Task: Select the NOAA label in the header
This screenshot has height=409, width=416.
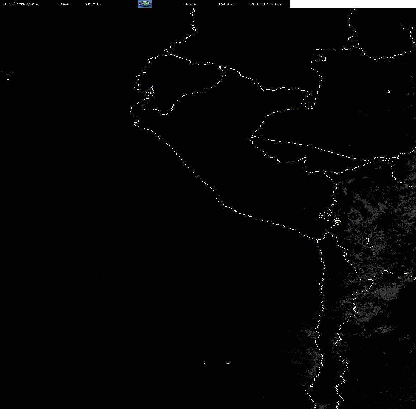Action: (x=63, y=4)
